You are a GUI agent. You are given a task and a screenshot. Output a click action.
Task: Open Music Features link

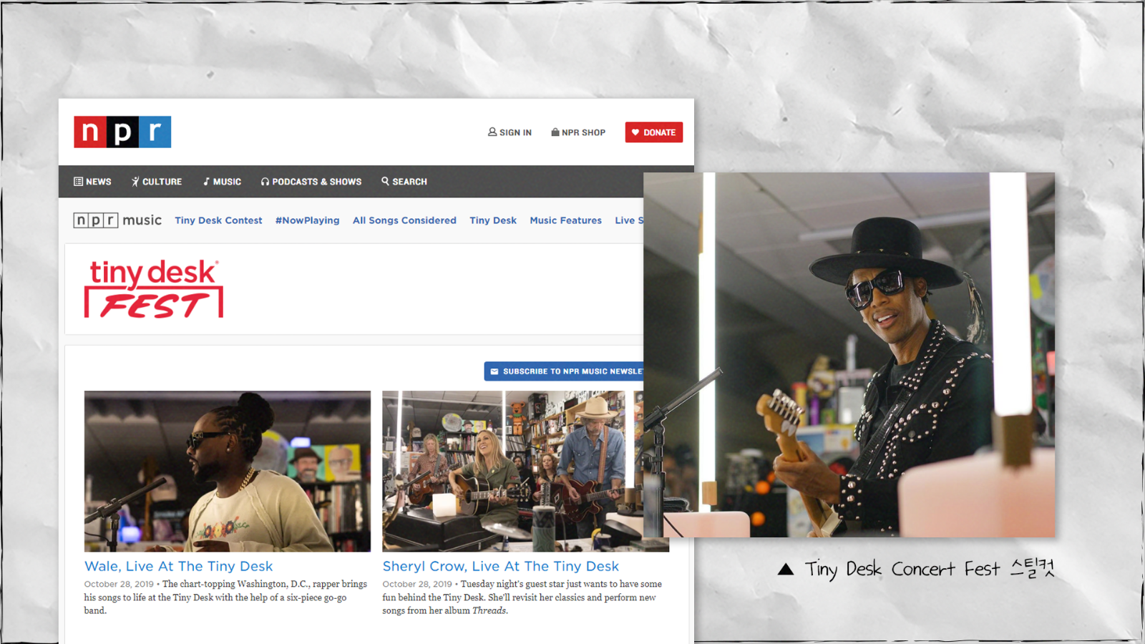565,220
